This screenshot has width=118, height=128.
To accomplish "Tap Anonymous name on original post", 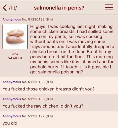I will click(x=12, y=19).
